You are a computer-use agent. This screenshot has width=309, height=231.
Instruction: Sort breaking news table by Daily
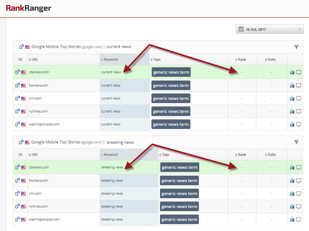pos(270,155)
